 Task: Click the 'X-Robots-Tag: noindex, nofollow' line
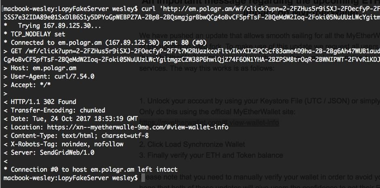63,144
